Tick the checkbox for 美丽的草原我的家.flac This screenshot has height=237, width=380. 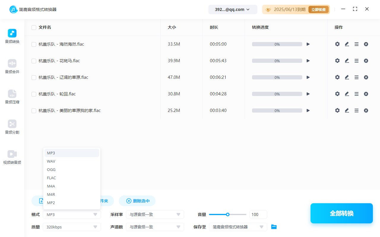click(34, 110)
